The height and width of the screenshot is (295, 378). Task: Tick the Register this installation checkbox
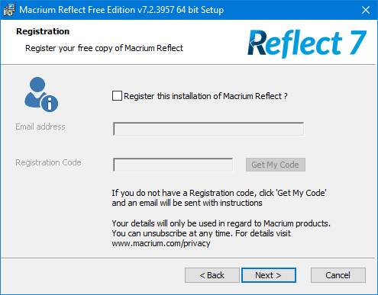coord(117,96)
